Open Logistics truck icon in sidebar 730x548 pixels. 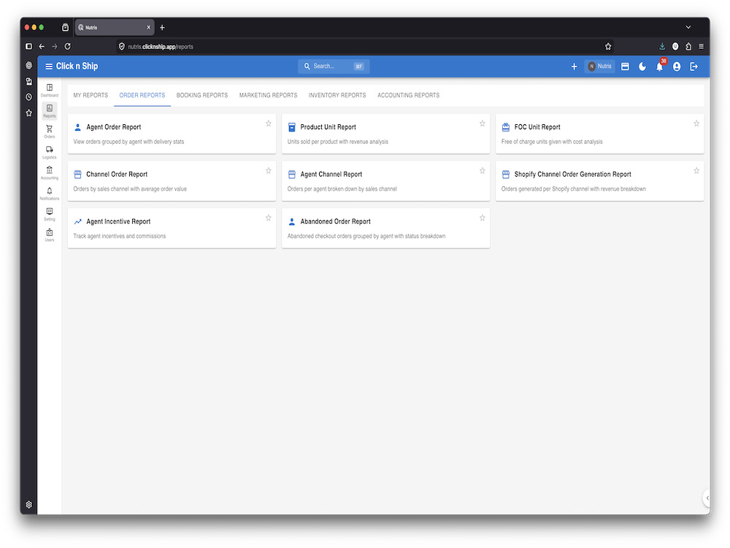[x=50, y=152]
